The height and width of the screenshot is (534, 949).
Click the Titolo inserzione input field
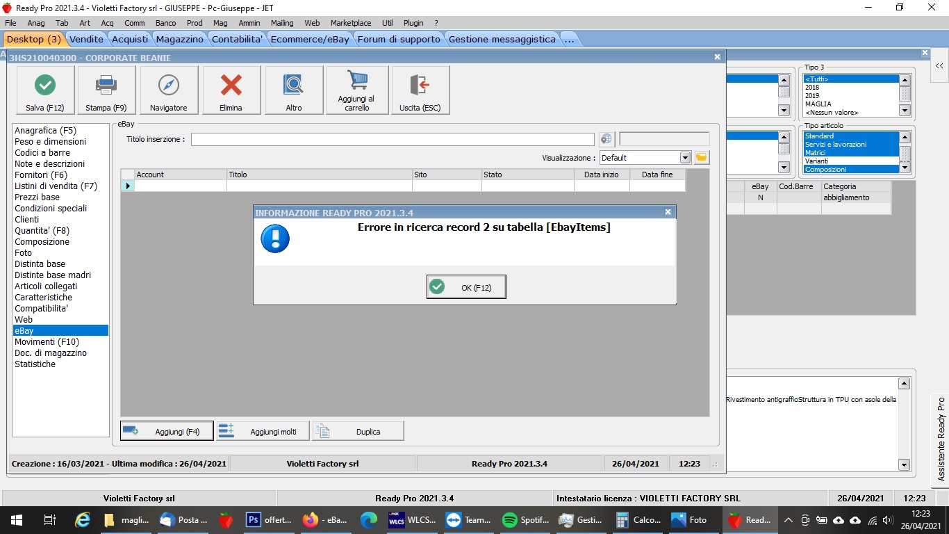[x=393, y=139]
